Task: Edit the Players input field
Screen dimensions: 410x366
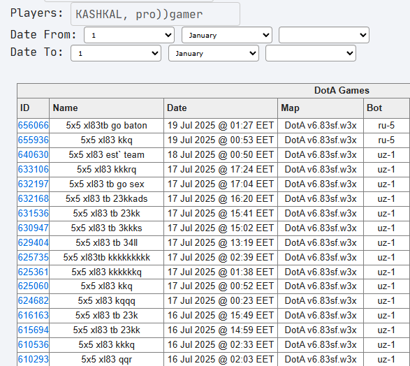Action: tap(155, 14)
